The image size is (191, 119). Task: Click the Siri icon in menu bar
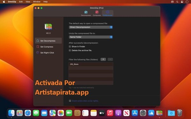tap(187, 2)
